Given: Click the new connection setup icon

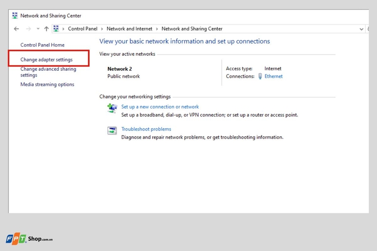Looking at the screenshot, I should 112,108.
